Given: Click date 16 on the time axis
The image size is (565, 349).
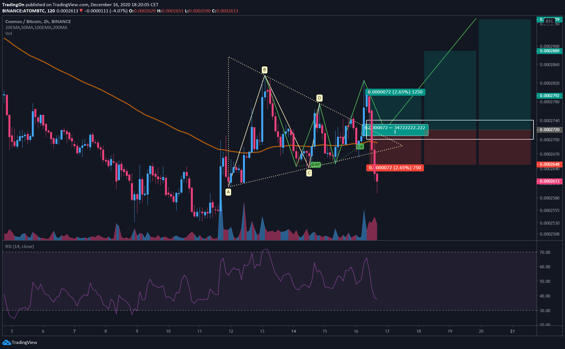Looking at the screenshot, I should (356, 331).
